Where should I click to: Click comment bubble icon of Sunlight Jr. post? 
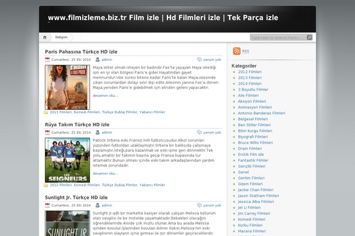click(199, 205)
